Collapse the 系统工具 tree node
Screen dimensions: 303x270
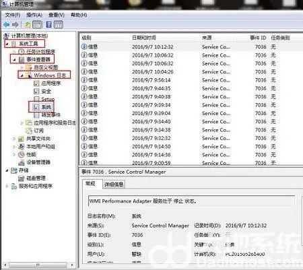[7, 44]
